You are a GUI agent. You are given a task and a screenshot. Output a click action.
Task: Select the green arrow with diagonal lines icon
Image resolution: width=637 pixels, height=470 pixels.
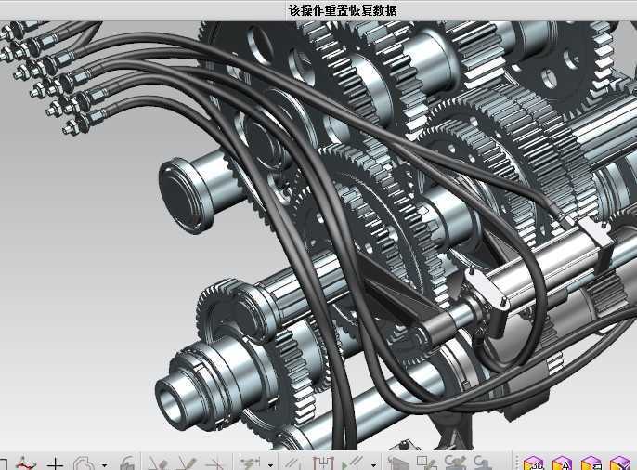tap(353, 463)
